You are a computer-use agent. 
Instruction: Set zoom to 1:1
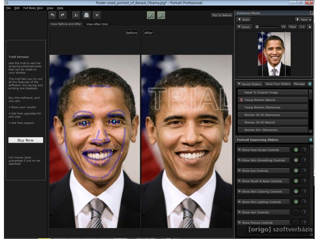click(x=302, y=27)
